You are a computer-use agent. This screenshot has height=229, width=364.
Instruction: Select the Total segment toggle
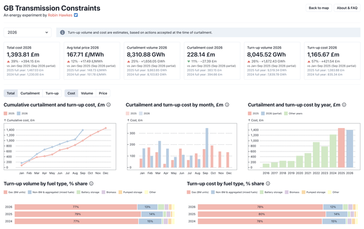(x=11, y=93)
